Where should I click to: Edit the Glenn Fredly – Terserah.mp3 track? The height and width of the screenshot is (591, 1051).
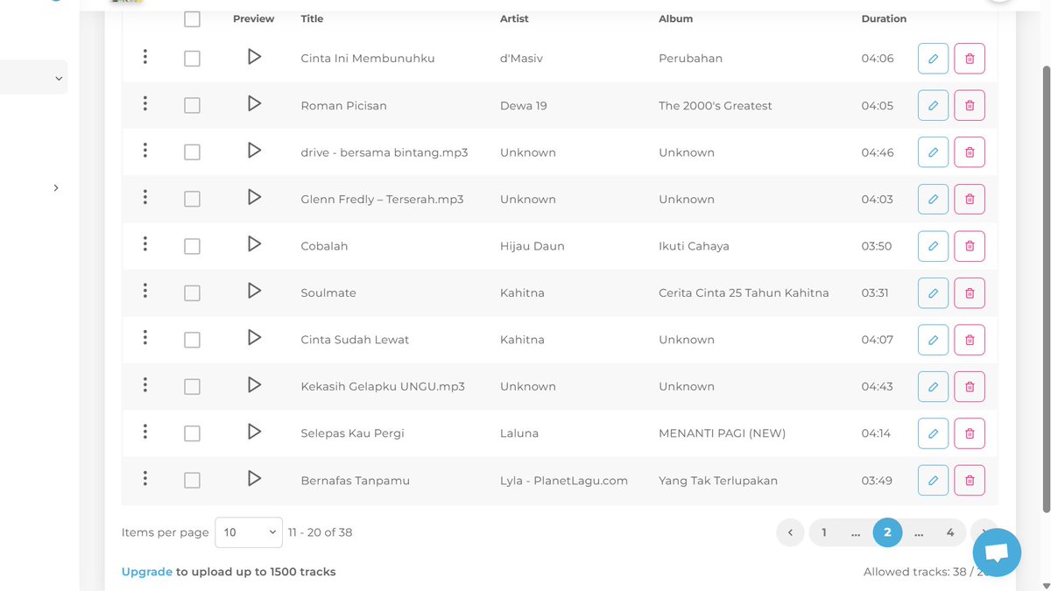(x=933, y=199)
